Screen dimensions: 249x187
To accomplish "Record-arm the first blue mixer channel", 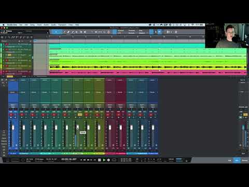I will (11, 117).
